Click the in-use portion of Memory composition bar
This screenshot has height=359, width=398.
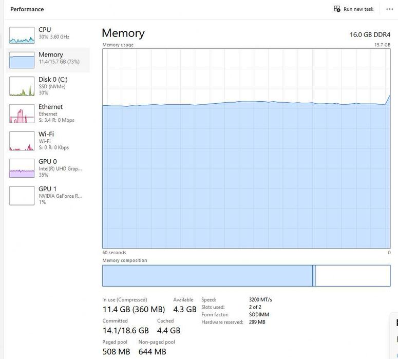[207, 276]
